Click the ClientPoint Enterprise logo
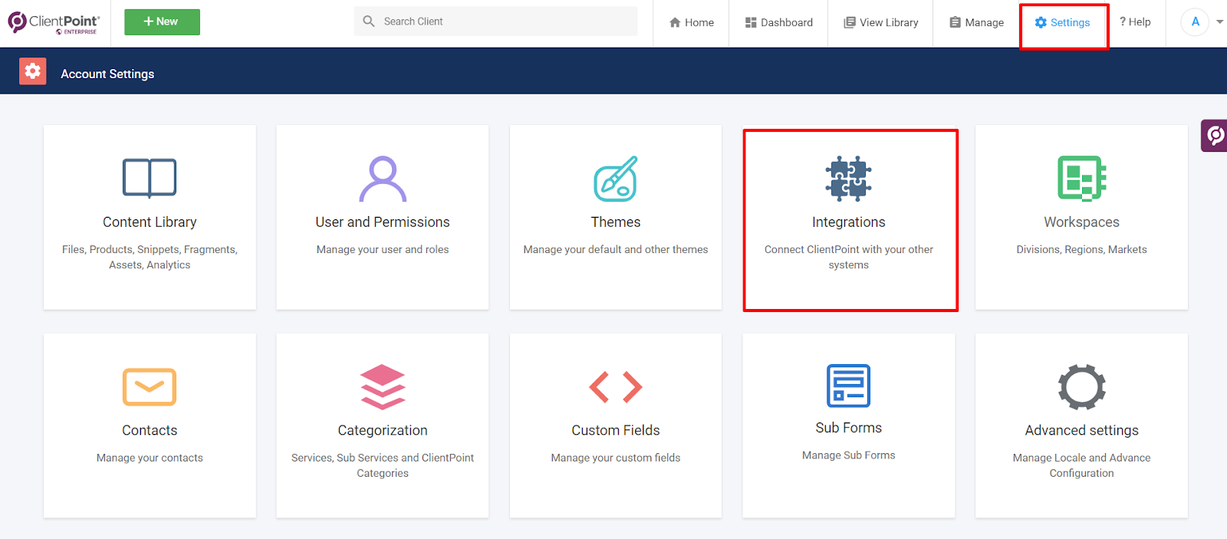 pyautogui.click(x=54, y=22)
